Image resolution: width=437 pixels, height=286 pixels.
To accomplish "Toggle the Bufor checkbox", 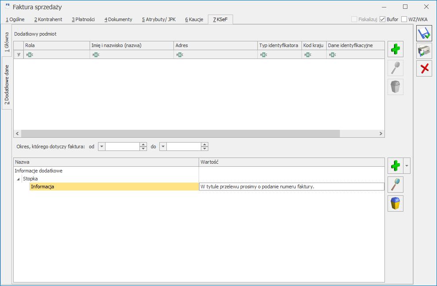I will (383, 19).
